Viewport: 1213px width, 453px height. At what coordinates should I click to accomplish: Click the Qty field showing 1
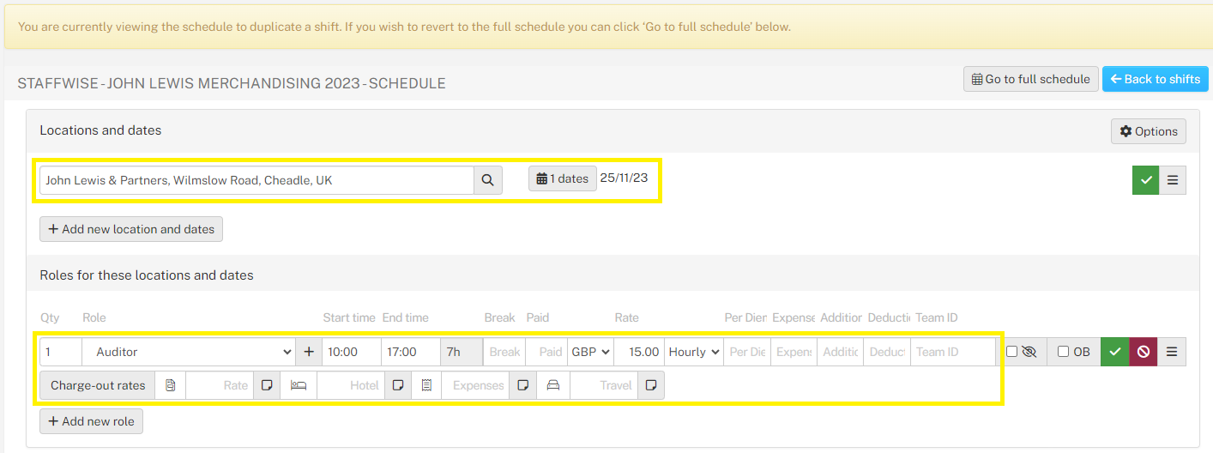(61, 352)
